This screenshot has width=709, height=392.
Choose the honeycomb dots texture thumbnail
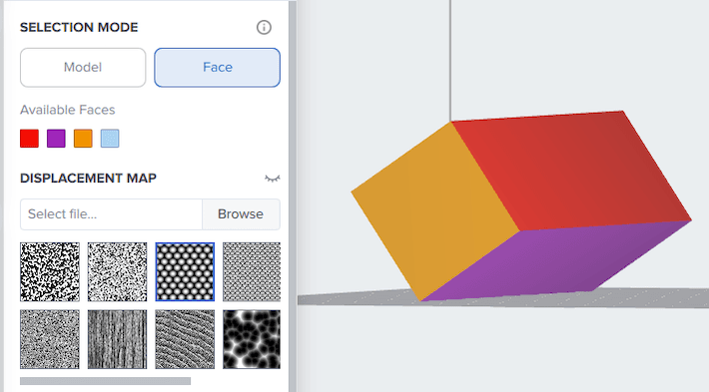pos(185,272)
